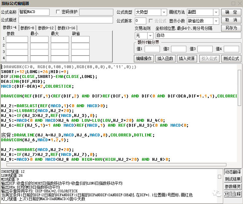The image size is (243, 204).
Task: Expand the 显示小数 dropdown
Action: [x=216, y=21]
